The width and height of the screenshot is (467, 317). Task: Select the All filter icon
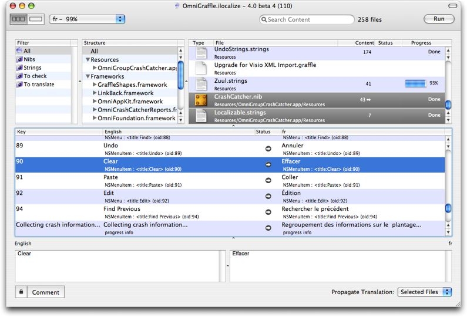point(19,50)
